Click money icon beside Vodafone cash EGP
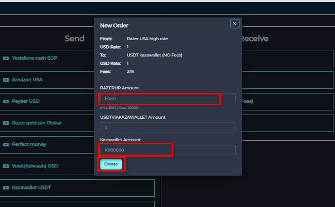 click(x=6, y=59)
